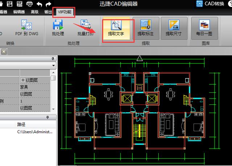Click the Undo arrow icon

40,4
